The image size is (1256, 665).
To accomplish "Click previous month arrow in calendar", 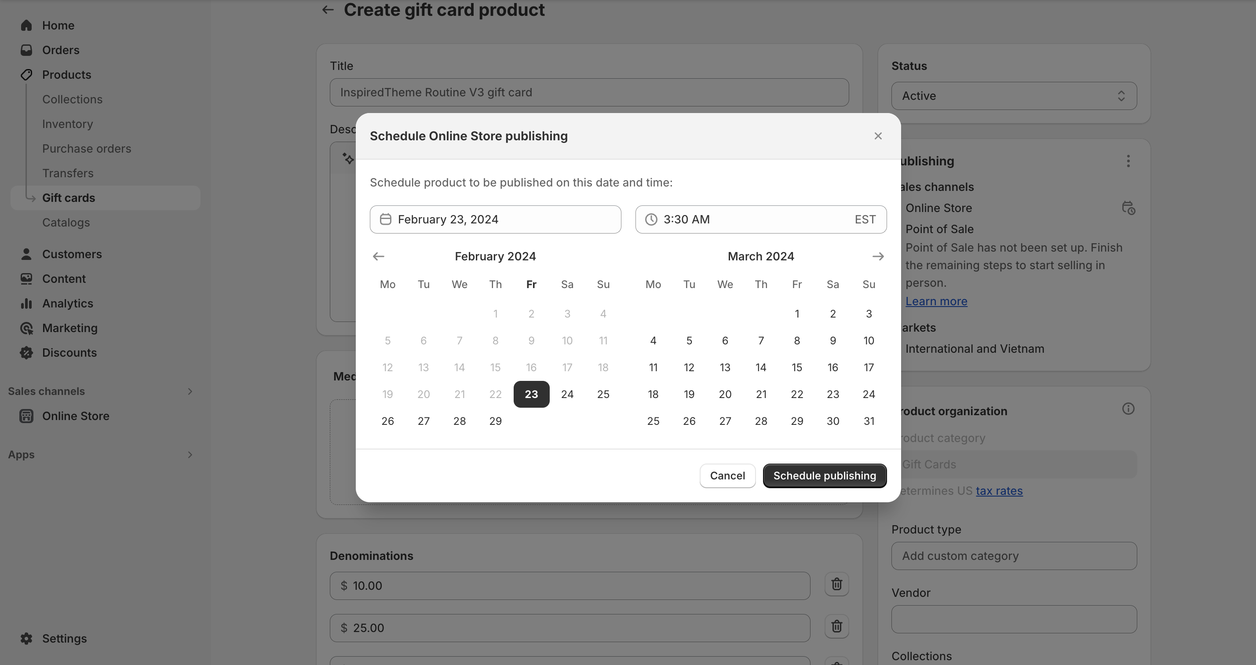I will point(378,256).
